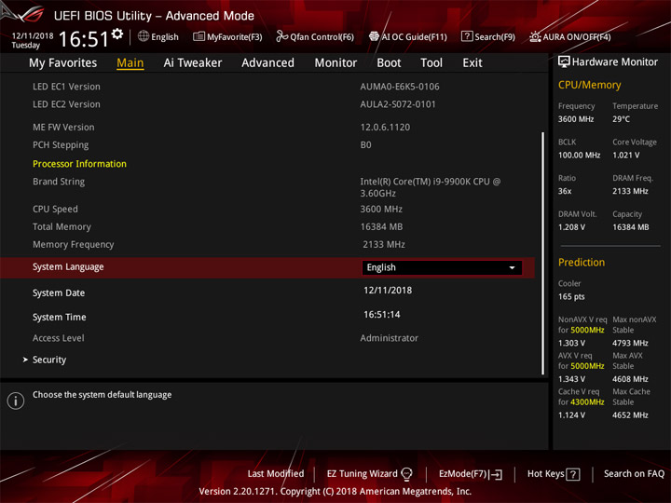
Task: Open the Exit tab
Action: [472, 63]
